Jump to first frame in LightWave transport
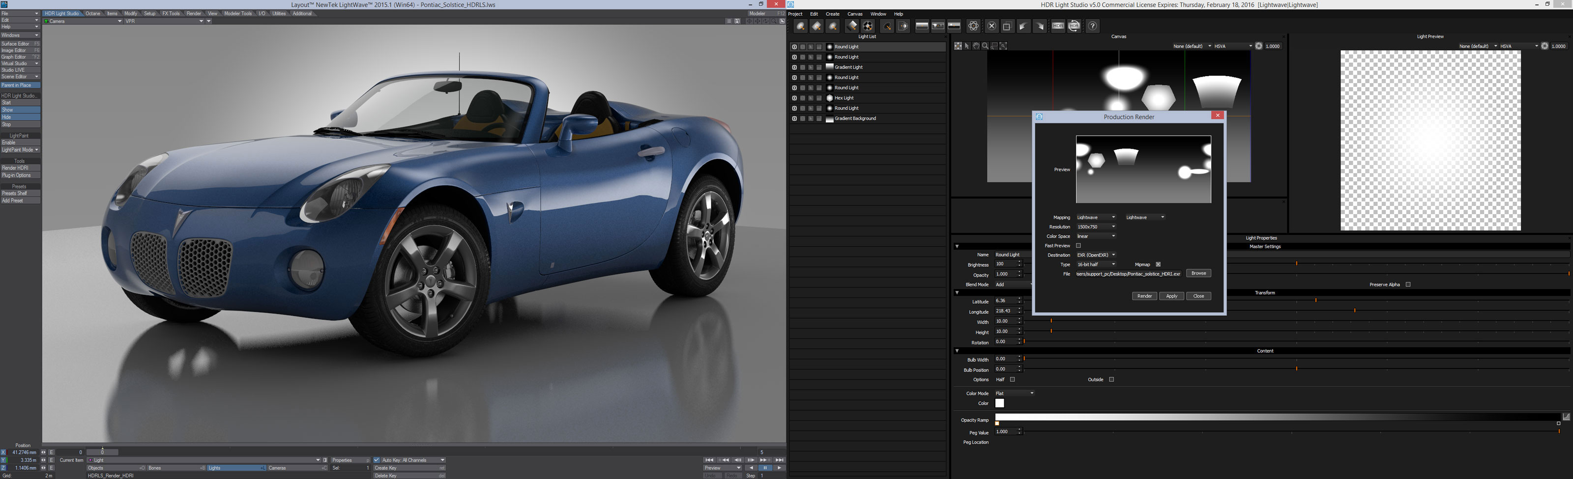Screen dimensions: 1573x479 pyautogui.click(x=709, y=460)
